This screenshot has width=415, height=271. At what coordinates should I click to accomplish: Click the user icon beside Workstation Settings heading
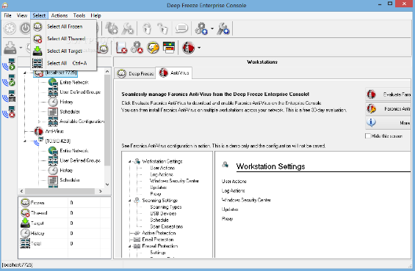(225, 165)
